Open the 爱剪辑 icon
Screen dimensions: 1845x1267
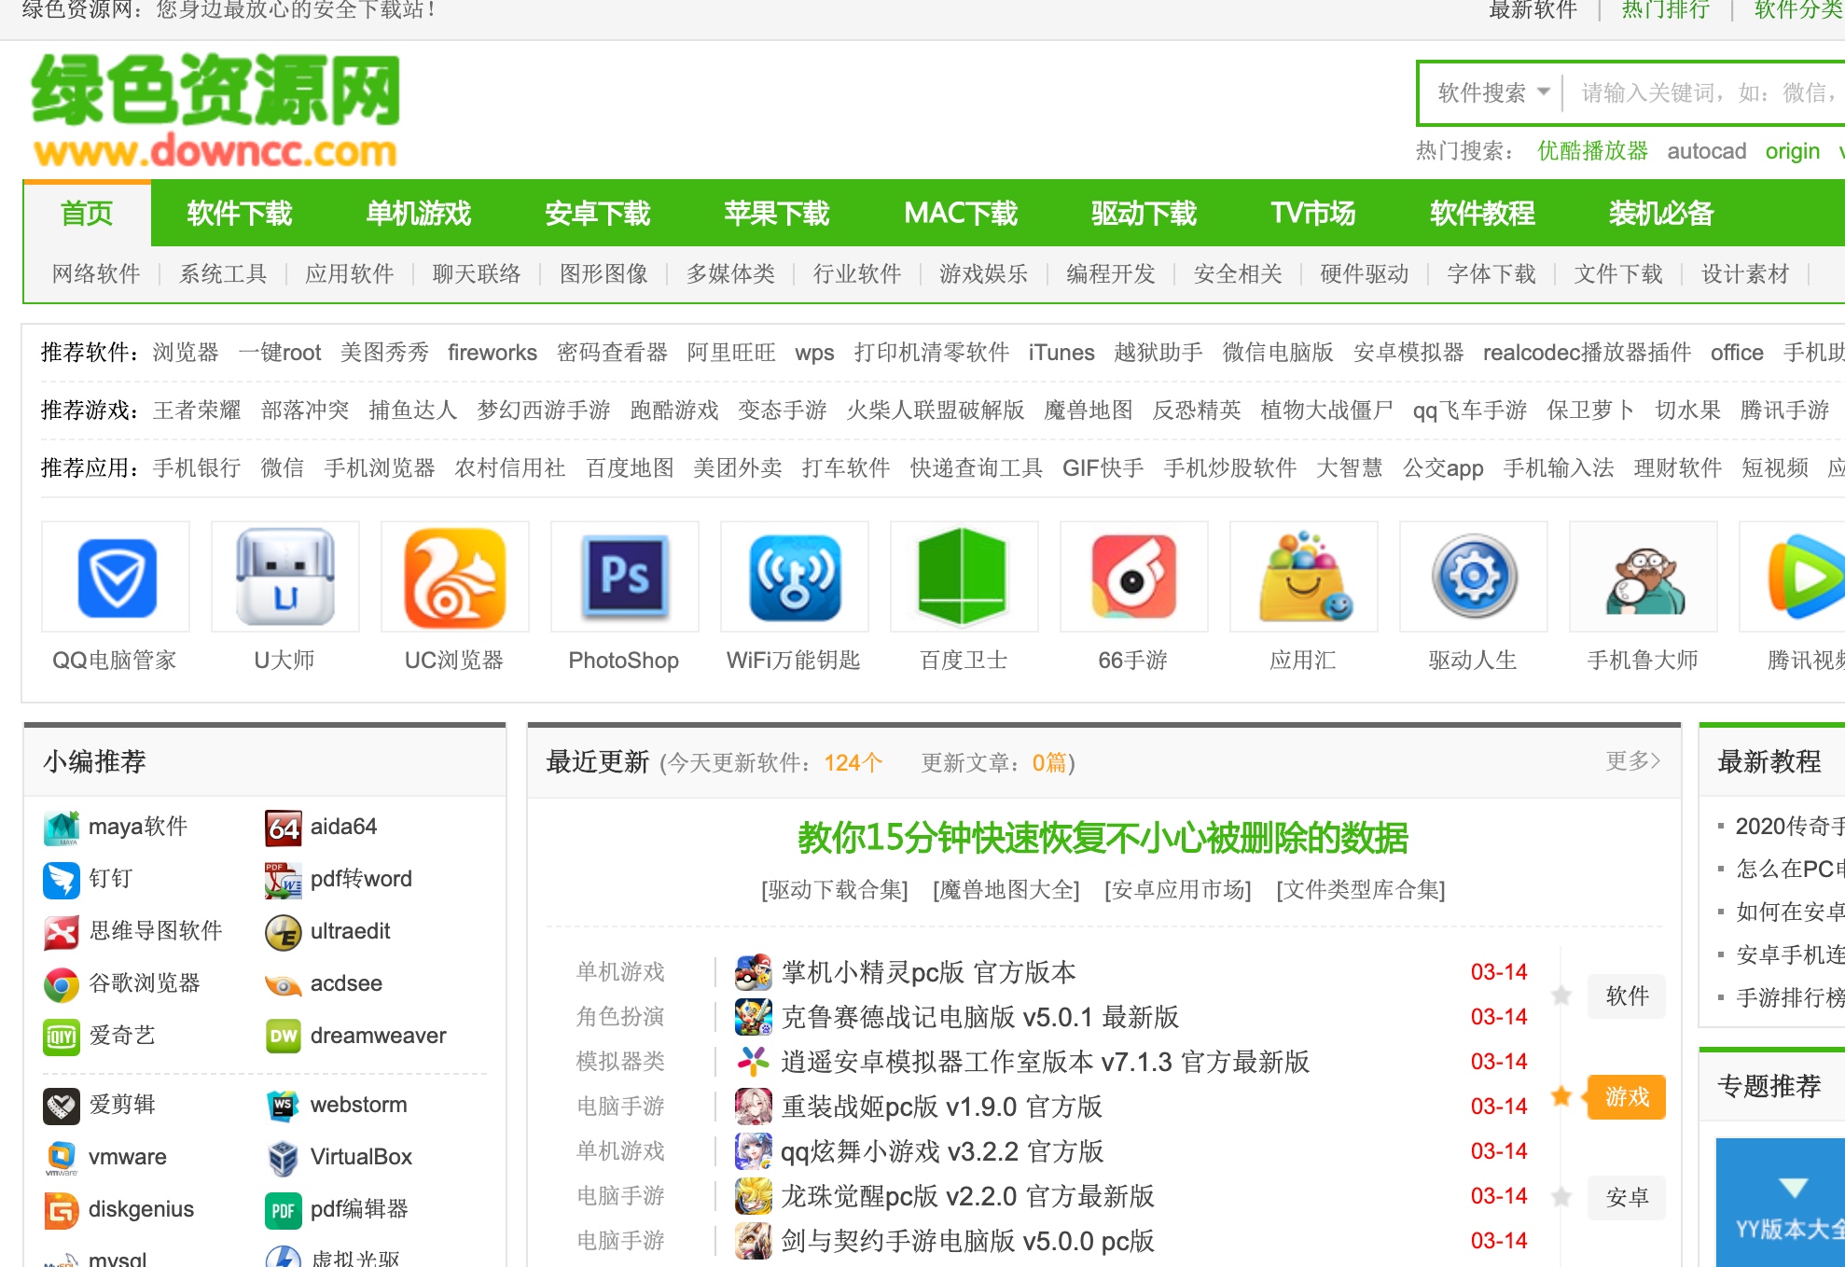[x=62, y=1106]
